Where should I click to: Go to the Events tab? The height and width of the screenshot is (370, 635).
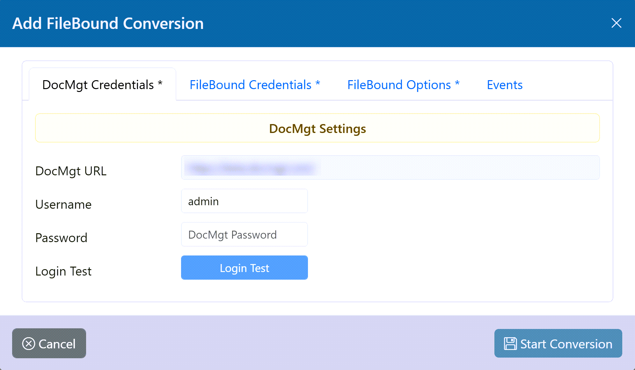click(505, 85)
